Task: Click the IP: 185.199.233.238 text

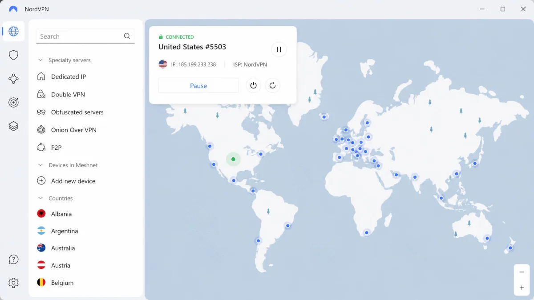Action: coord(194,64)
